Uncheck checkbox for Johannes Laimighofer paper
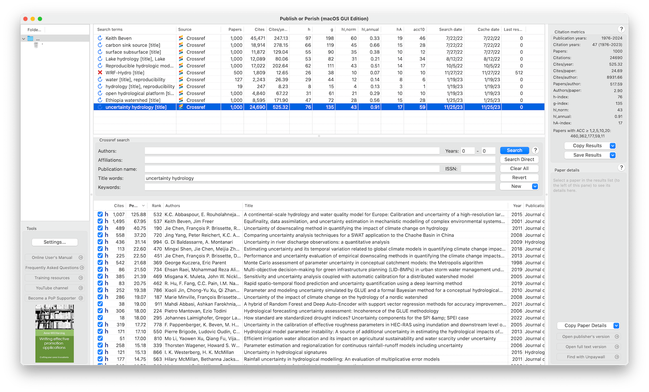Viewport: 649px width, 392px height. click(x=100, y=317)
